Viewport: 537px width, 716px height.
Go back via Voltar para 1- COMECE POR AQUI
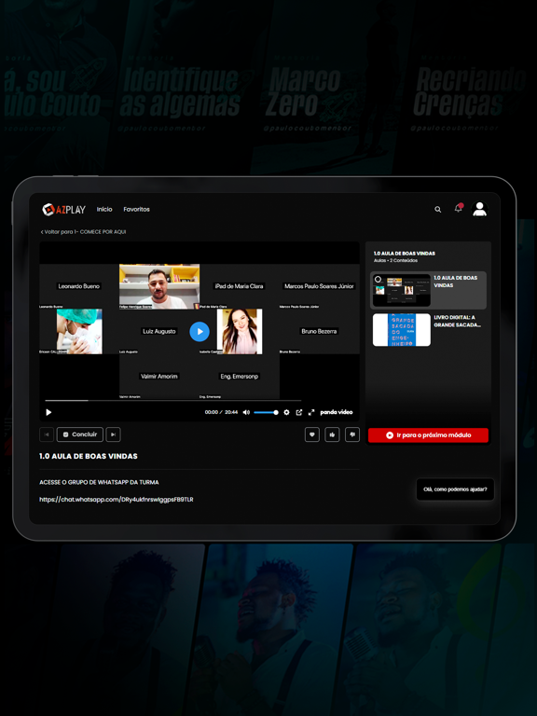(83, 232)
